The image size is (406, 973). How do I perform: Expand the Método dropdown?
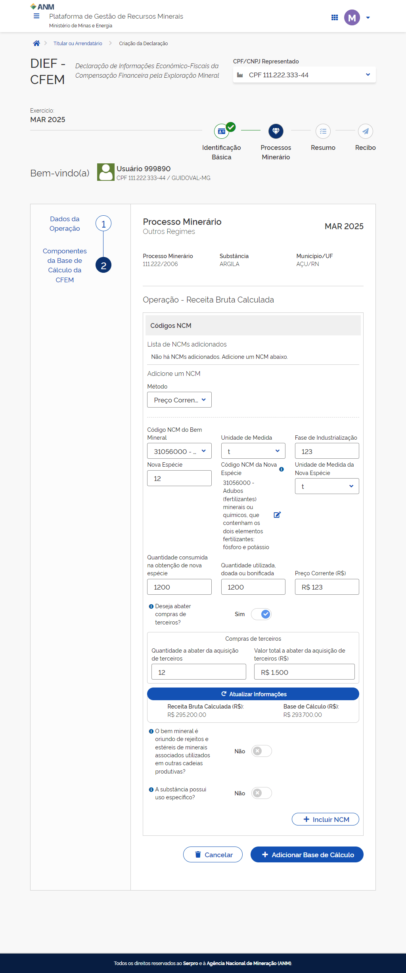[x=179, y=400]
